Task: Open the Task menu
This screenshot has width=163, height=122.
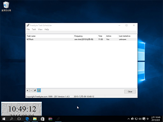Action: (34, 29)
